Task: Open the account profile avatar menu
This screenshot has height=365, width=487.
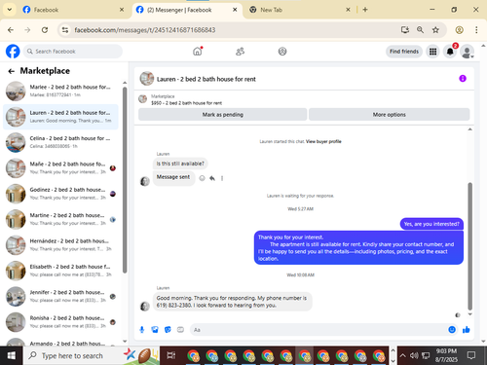Action: [x=468, y=52]
